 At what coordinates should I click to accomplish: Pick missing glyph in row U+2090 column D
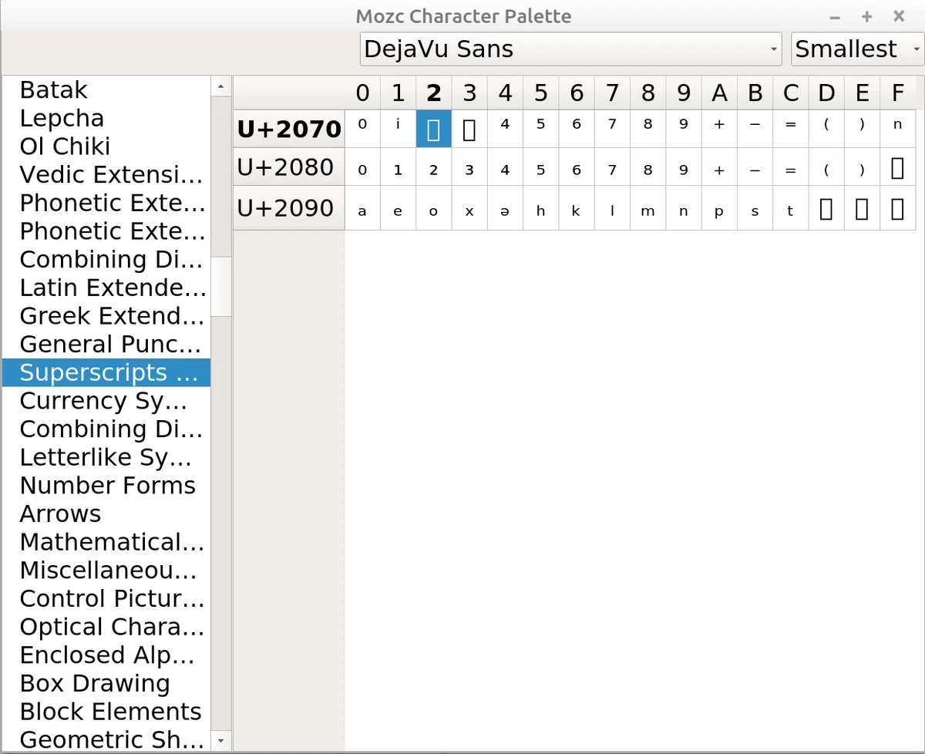pyautogui.click(x=826, y=209)
